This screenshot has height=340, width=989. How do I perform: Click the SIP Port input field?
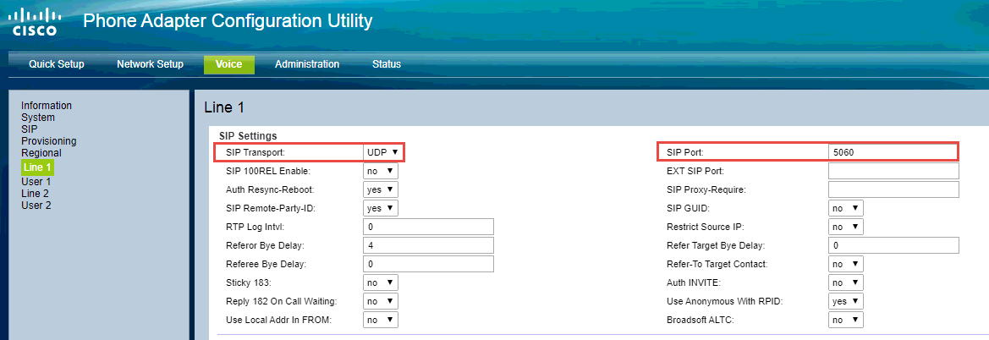(893, 152)
